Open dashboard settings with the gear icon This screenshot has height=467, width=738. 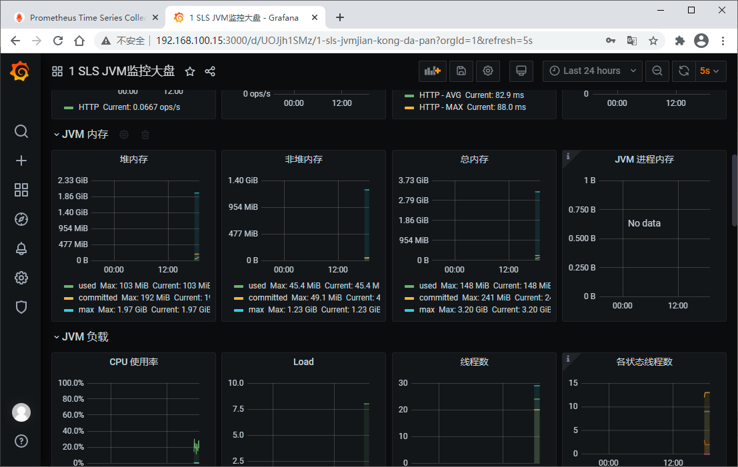pos(488,71)
